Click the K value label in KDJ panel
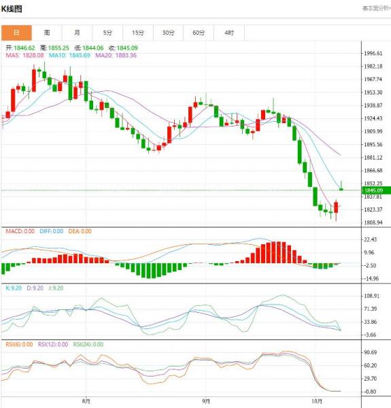The height and width of the screenshot is (408, 391). [x=14, y=288]
